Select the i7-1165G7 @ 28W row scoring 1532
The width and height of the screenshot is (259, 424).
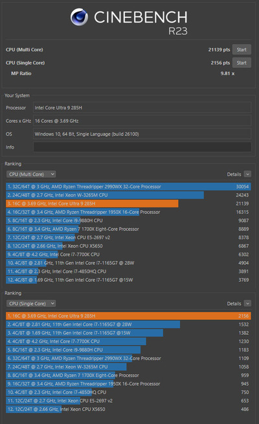(x=128, y=324)
